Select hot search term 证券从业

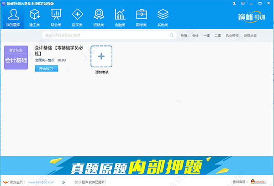pyautogui.click(x=250, y=36)
